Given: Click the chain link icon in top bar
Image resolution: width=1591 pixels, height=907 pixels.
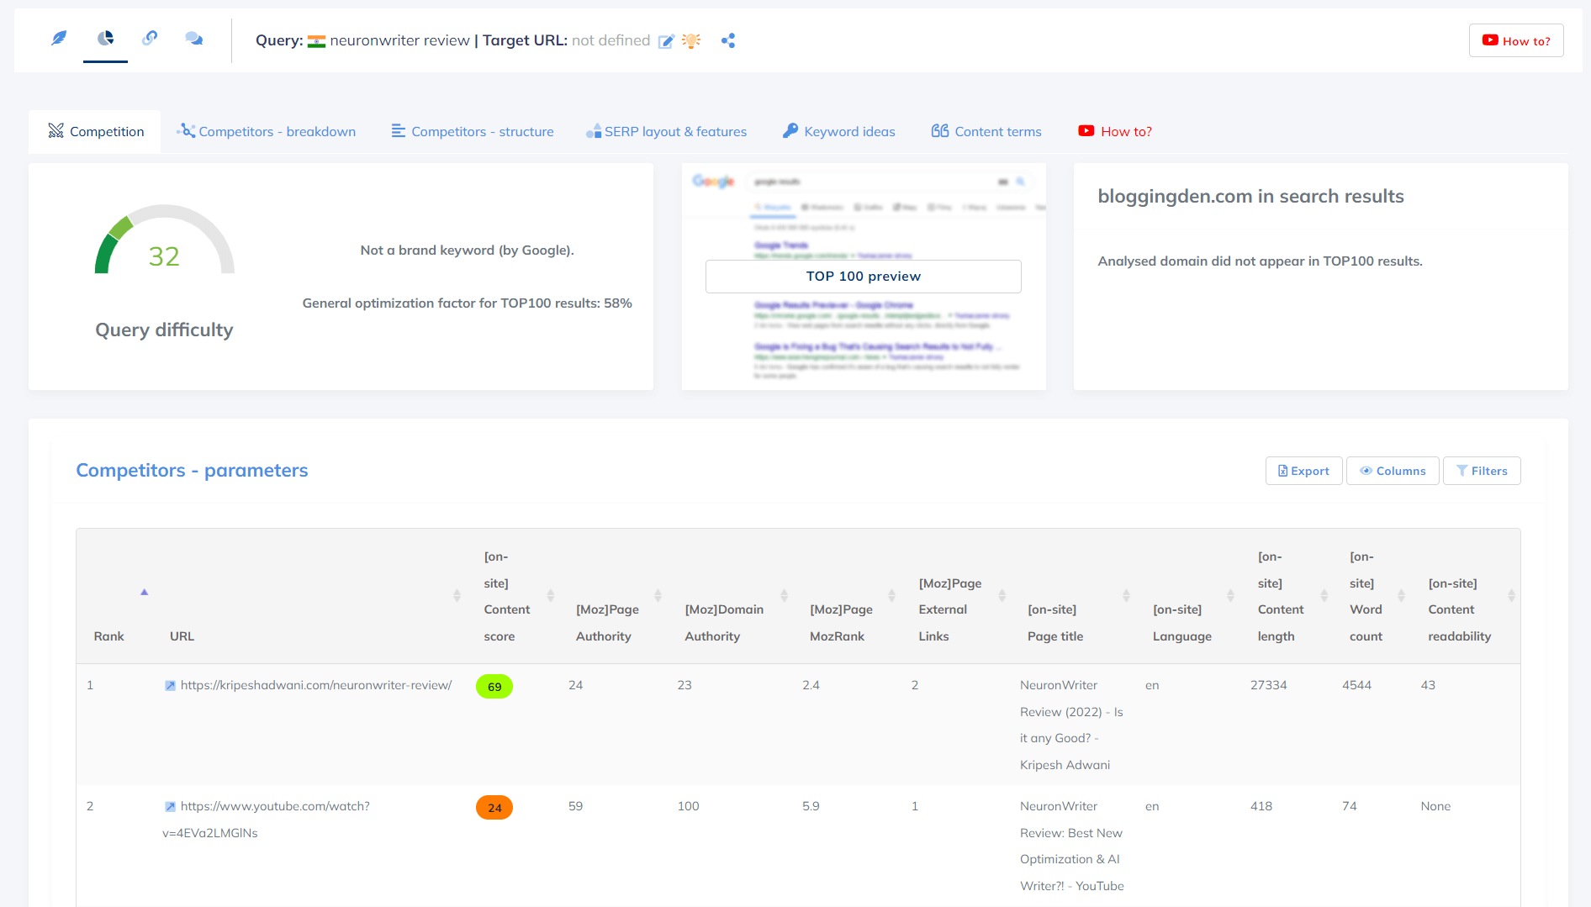Looking at the screenshot, I should (150, 39).
